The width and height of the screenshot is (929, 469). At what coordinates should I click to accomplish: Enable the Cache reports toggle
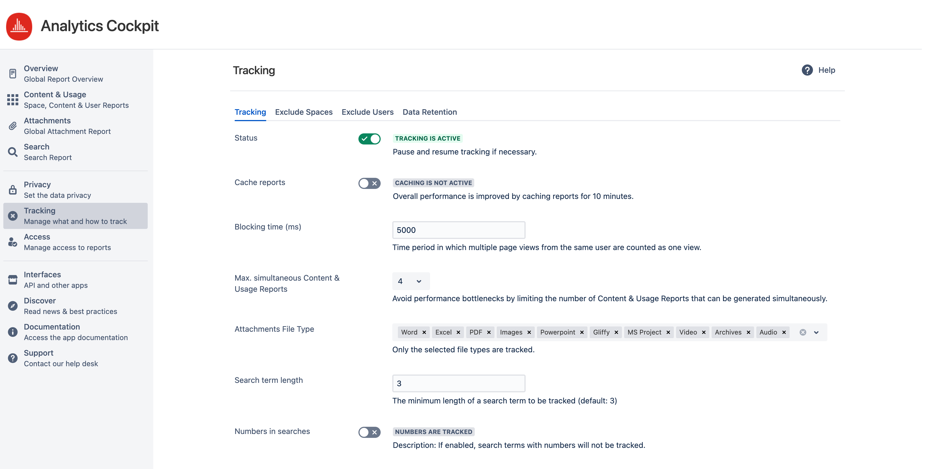(369, 183)
